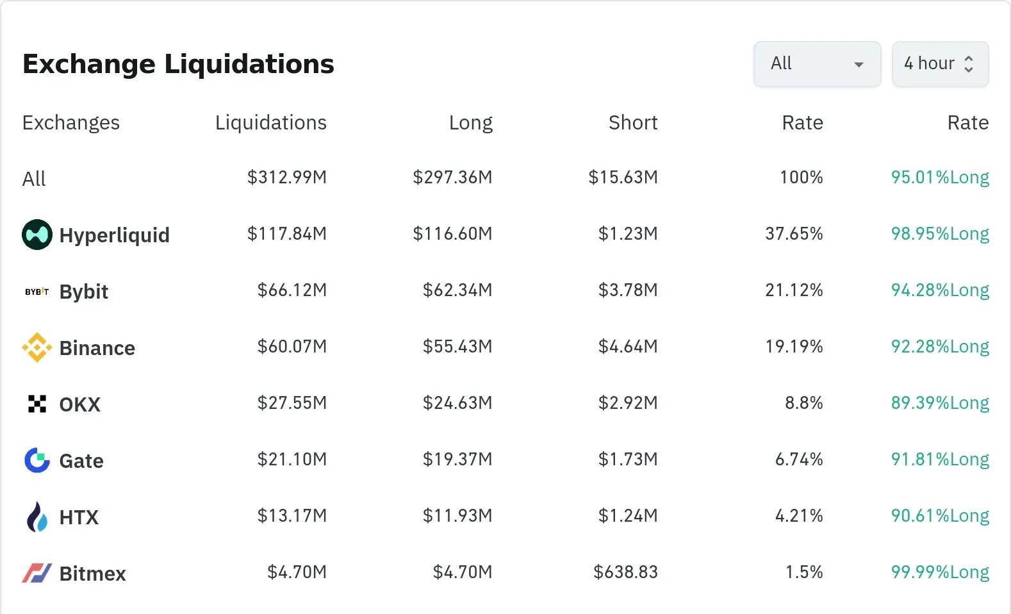Sort by the Liquidations column header
The image size is (1011, 614).
point(270,122)
